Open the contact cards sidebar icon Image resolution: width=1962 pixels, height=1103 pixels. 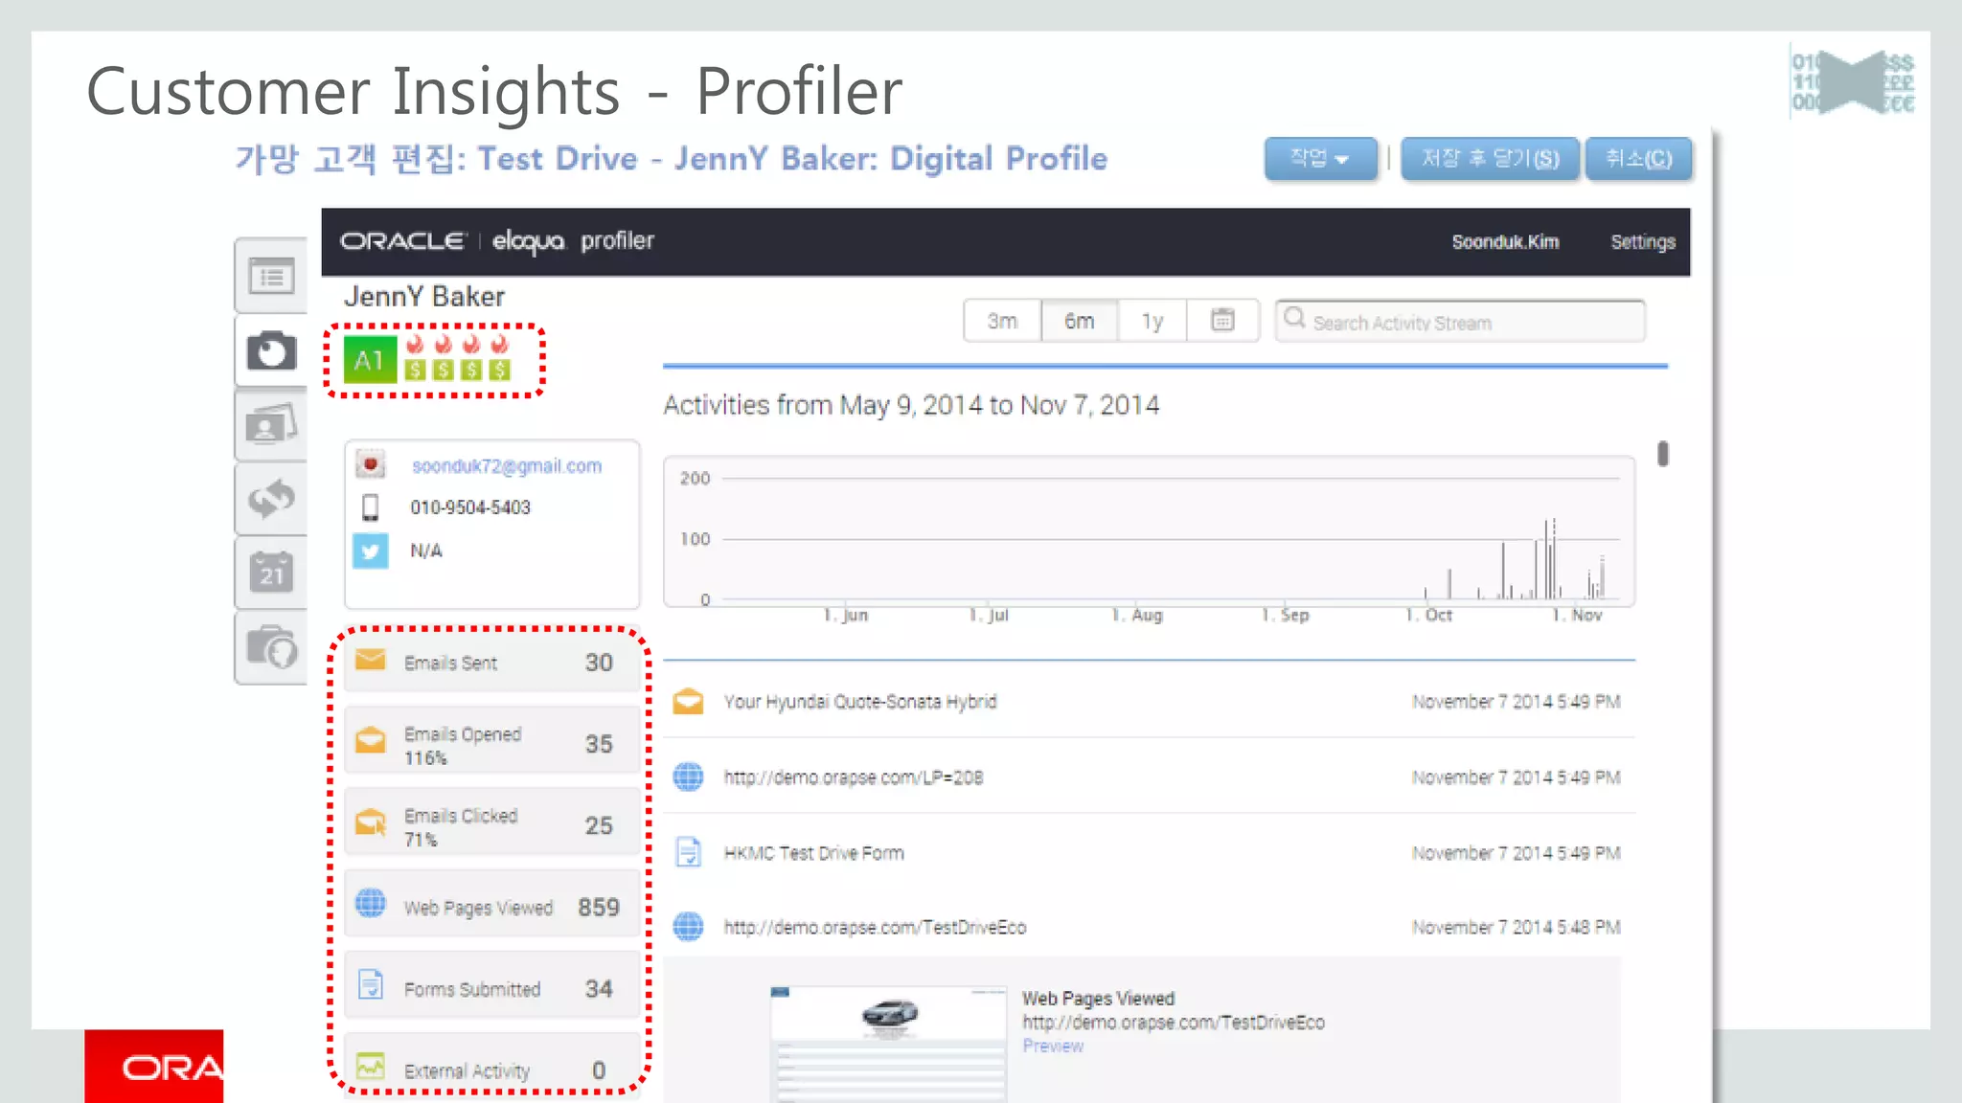pos(271,425)
